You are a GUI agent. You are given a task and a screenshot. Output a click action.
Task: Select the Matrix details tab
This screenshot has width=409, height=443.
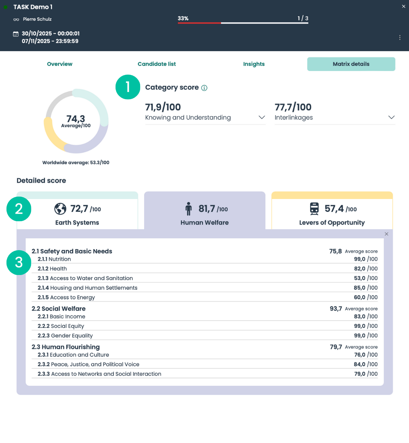(351, 64)
